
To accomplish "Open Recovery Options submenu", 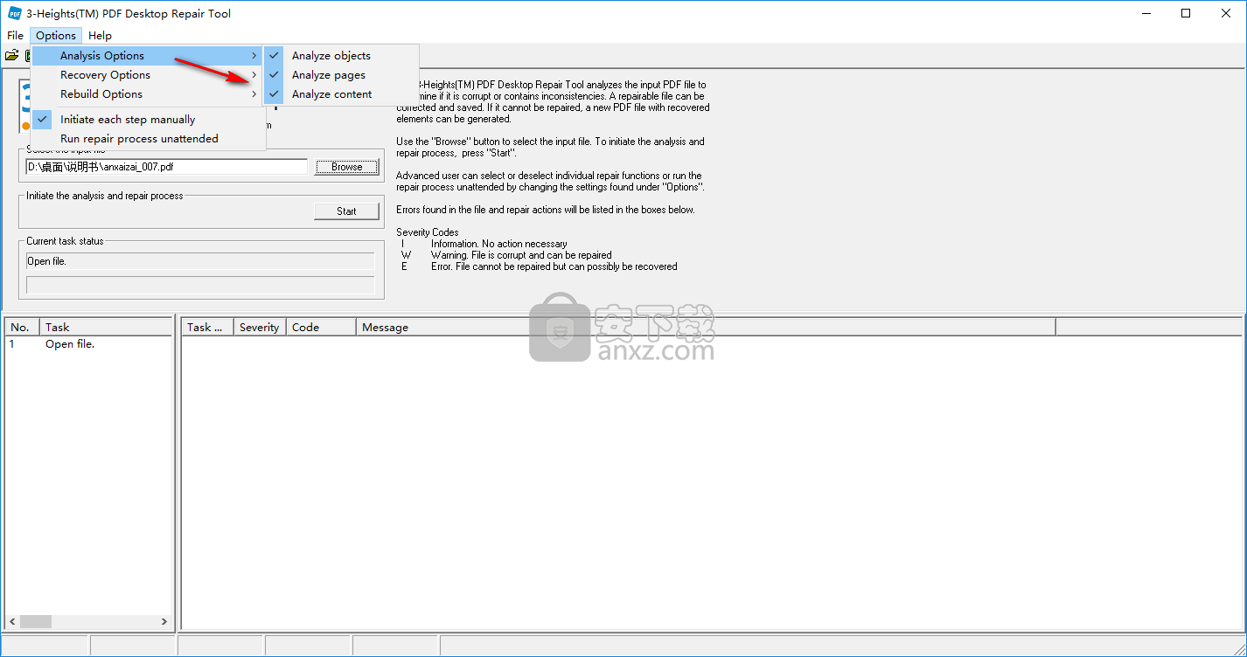I will (x=147, y=75).
